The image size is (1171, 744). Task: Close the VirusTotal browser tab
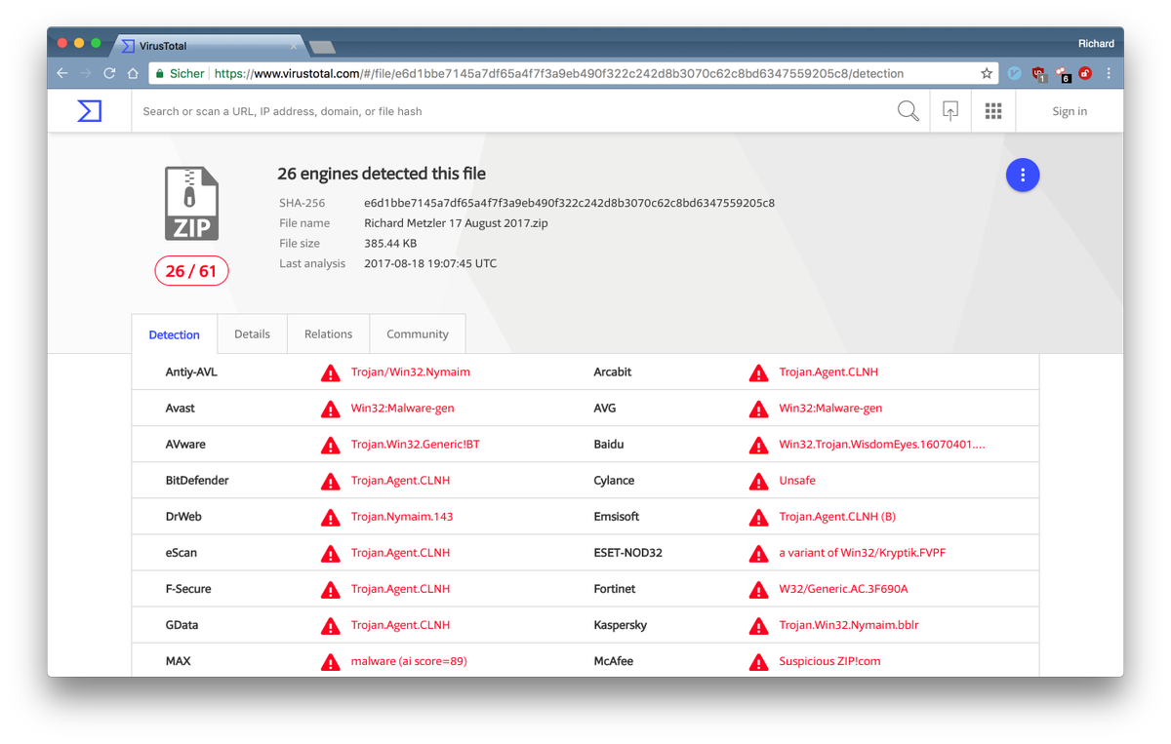(294, 46)
